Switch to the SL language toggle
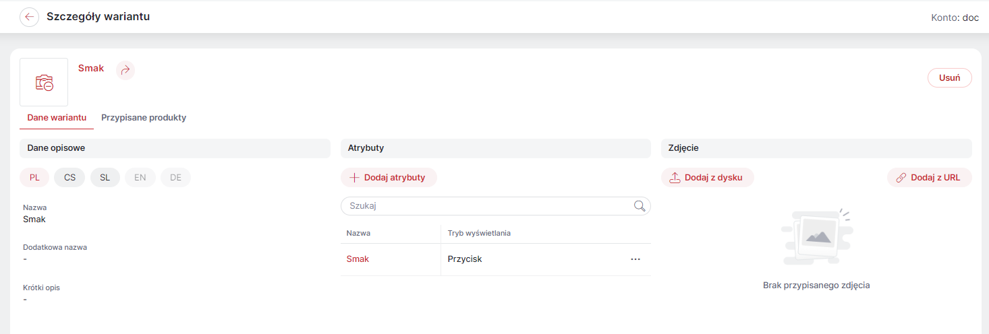The width and height of the screenshot is (989, 334). tap(105, 178)
